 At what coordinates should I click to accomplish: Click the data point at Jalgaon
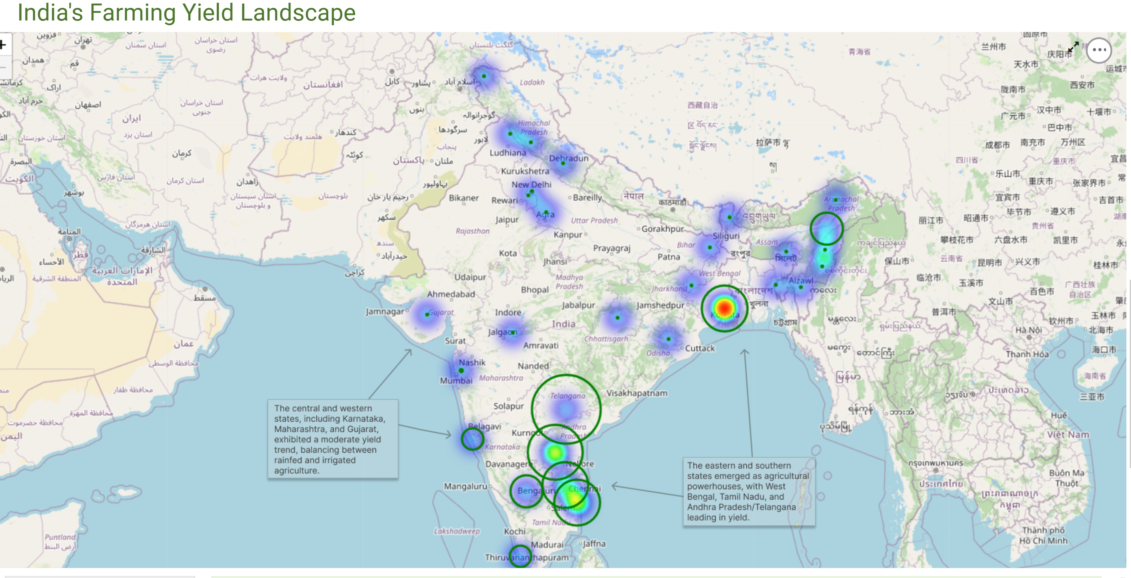click(513, 332)
